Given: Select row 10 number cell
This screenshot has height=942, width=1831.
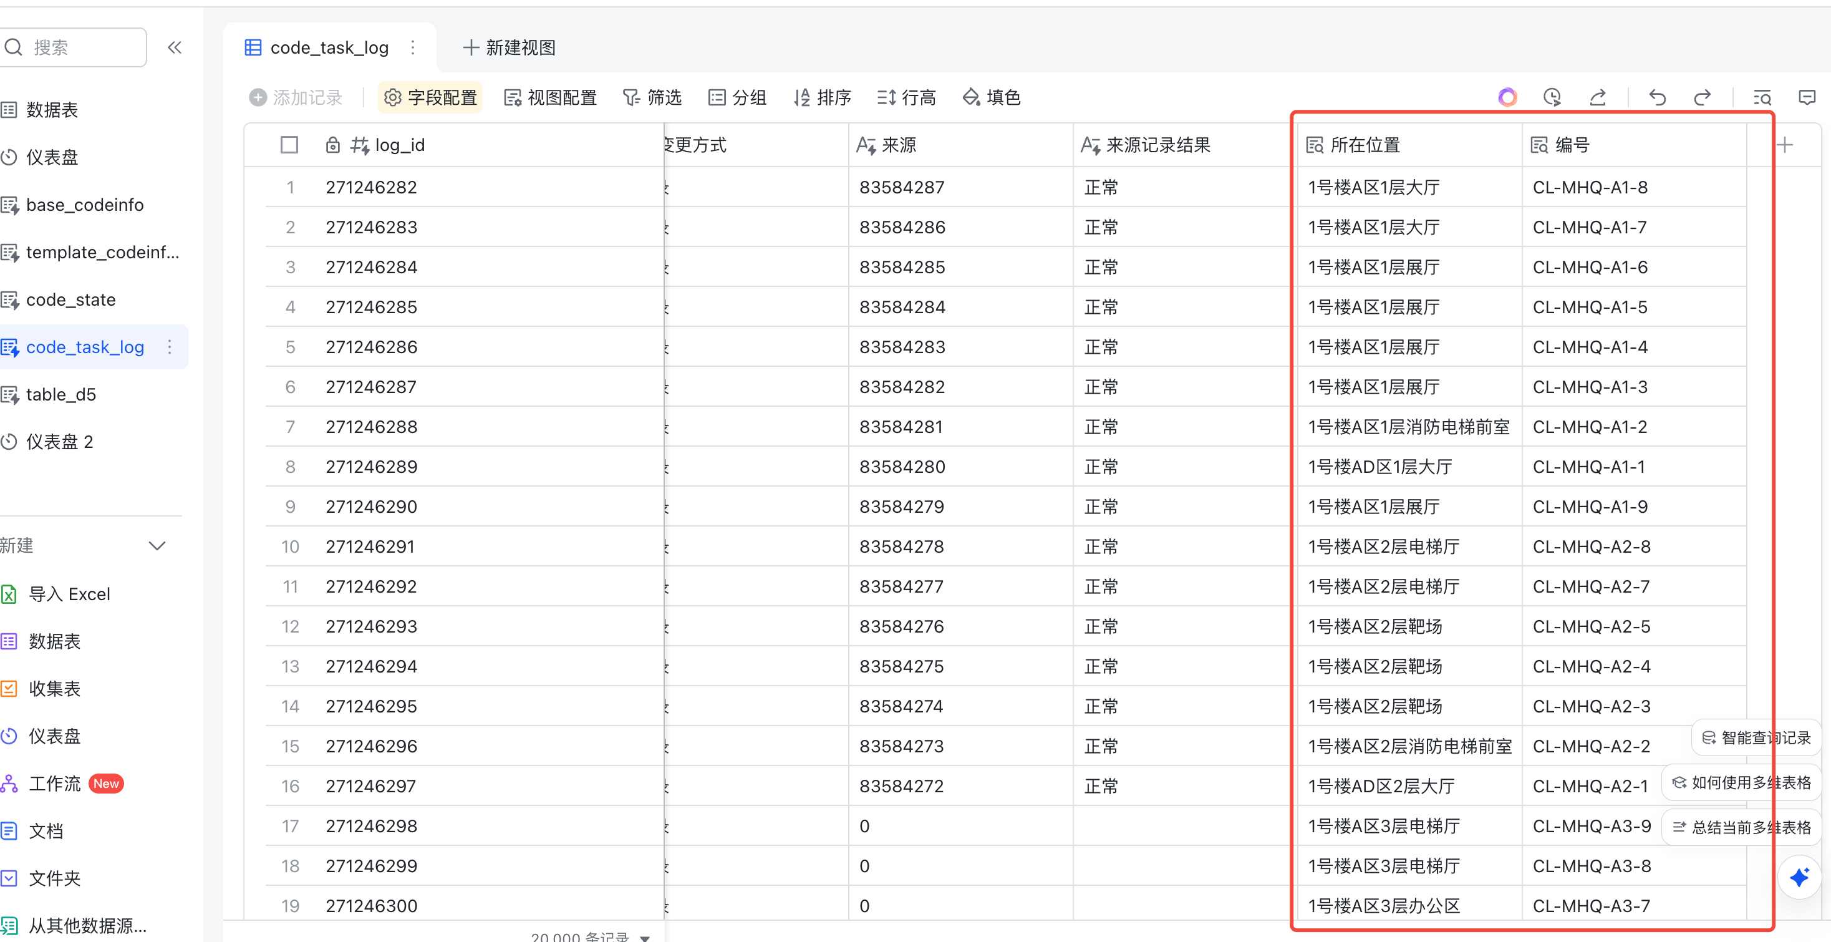Looking at the screenshot, I should pyautogui.click(x=290, y=546).
